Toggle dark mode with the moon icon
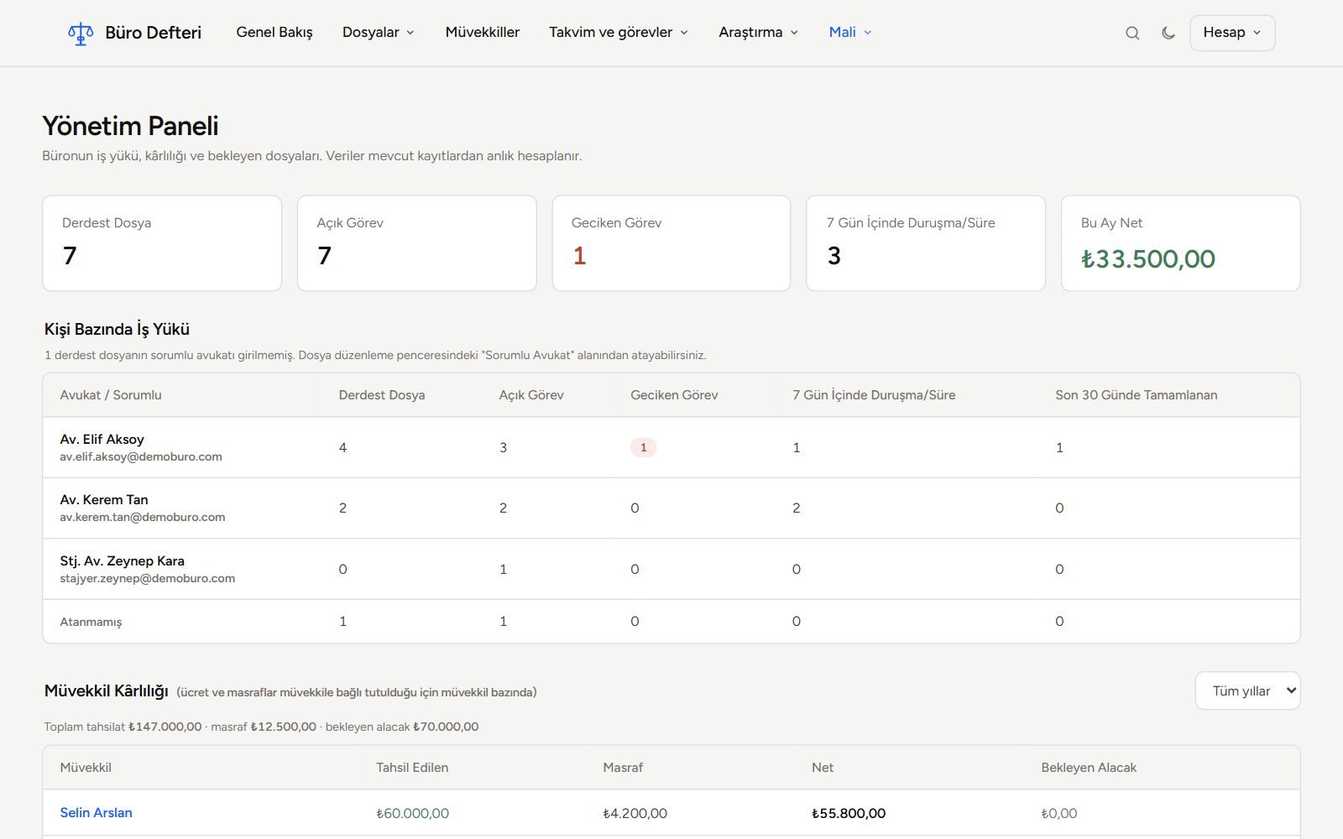This screenshot has height=839, width=1343. (1168, 33)
